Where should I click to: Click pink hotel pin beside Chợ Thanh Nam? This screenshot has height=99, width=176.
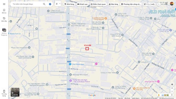[x=96, y=64]
